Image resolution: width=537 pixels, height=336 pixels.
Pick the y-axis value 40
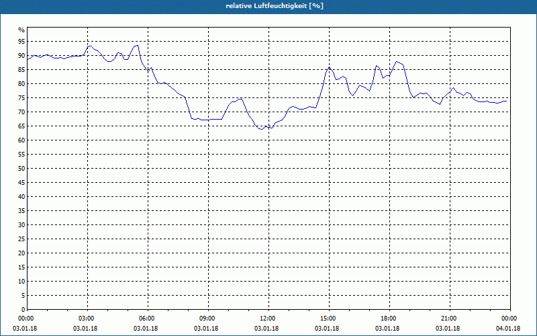tap(21, 197)
